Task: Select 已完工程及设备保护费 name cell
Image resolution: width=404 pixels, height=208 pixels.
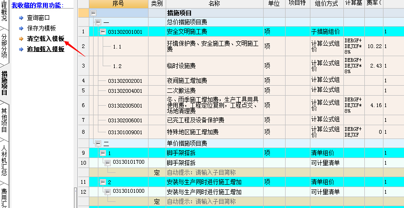Action: click(x=214, y=120)
